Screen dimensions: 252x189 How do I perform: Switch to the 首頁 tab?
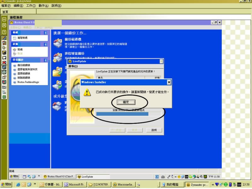pyautogui.click(x=5, y=12)
